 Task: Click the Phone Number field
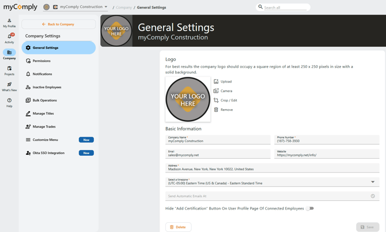click(x=327, y=140)
